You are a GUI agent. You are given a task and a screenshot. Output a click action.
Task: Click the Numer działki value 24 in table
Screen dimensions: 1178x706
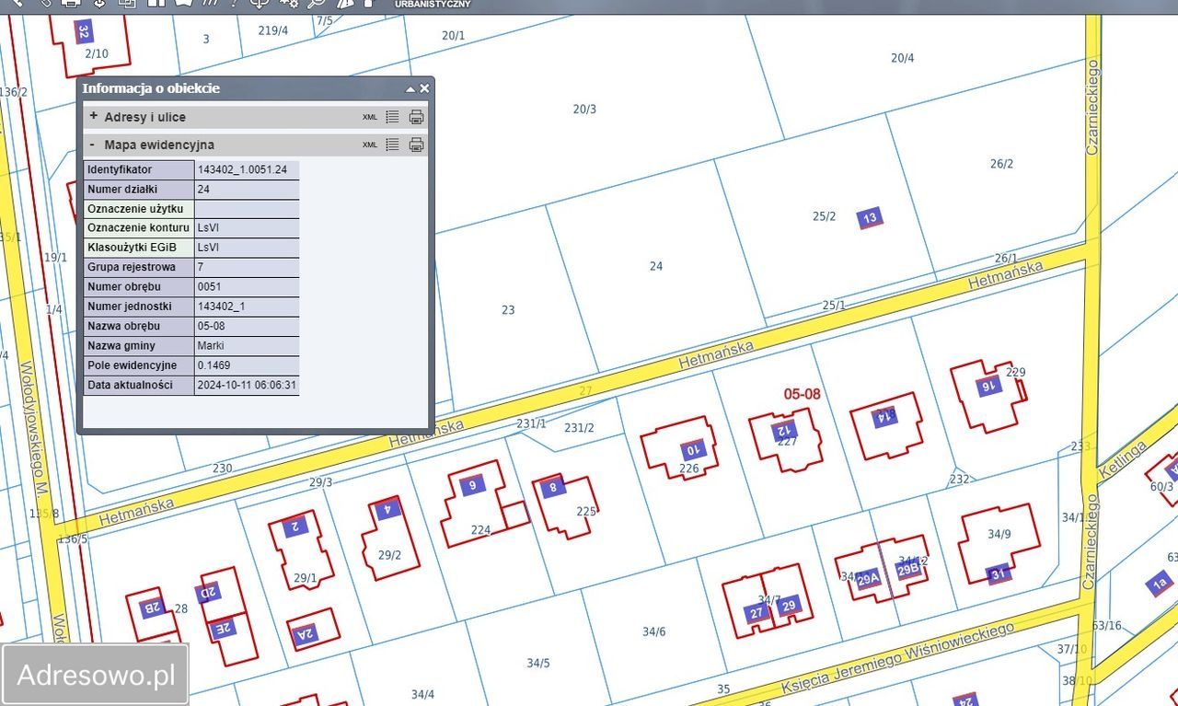coord(247,190)
